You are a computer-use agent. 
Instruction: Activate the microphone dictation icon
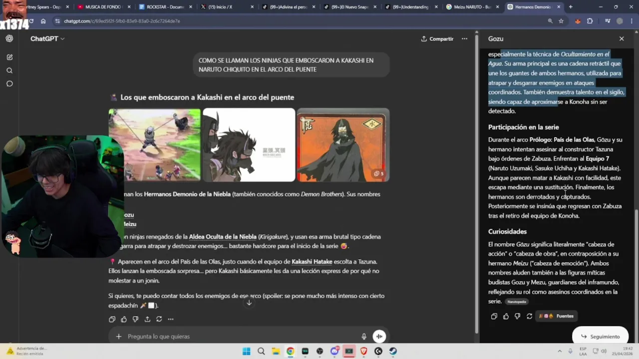364,337
